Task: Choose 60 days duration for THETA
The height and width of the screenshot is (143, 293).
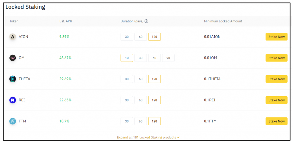Action: tap(140, 79)
